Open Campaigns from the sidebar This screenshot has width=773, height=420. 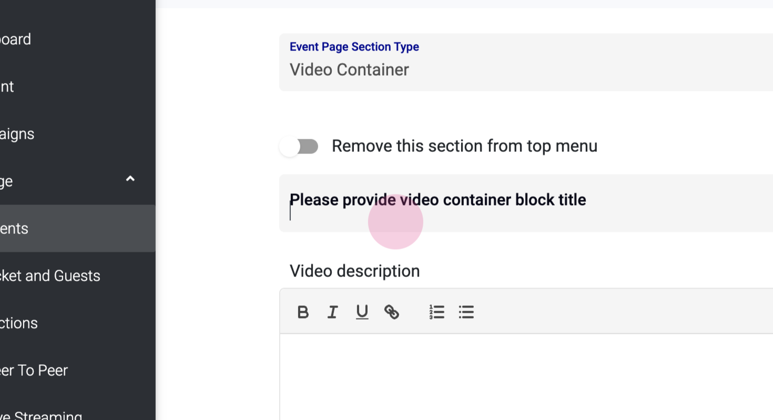(17, 134)
